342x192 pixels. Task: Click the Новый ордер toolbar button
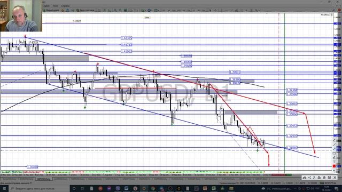click(x=51, y=10)
